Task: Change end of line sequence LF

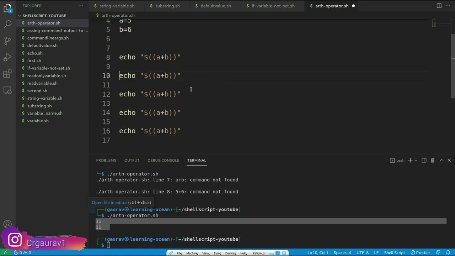Action: click(x=376, y=252)
